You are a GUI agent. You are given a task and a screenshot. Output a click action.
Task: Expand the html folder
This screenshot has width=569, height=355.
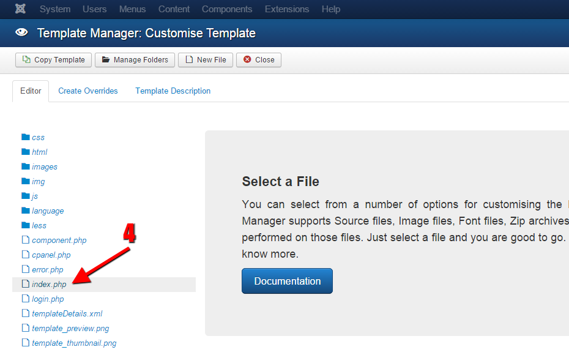pyautogui.click(x=39, y=152)
